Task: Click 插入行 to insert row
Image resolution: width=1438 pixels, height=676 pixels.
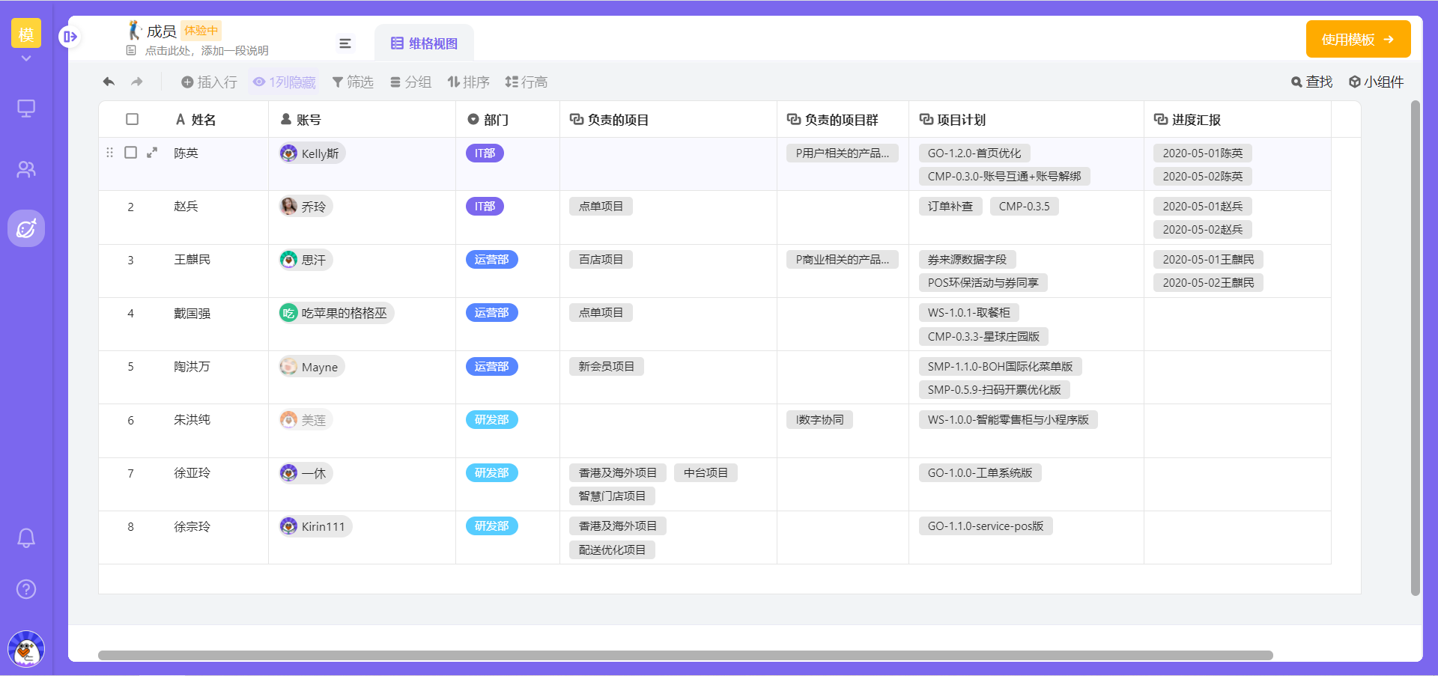Action: (x=209, y=82)
